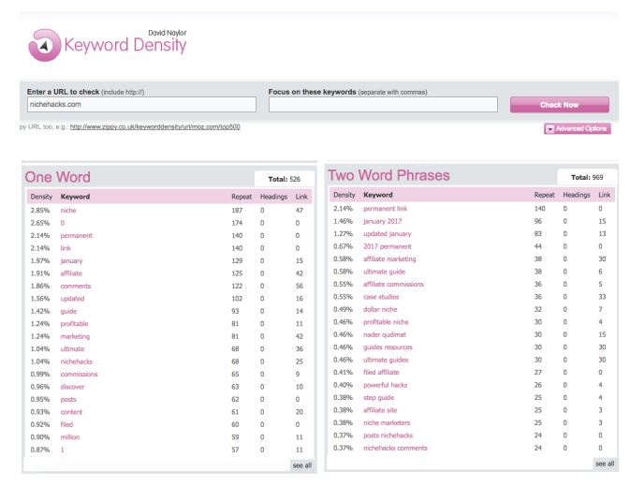Select keyword 'comments' in One Word table
The image size is (630, 487).
(x=76, y=286)
